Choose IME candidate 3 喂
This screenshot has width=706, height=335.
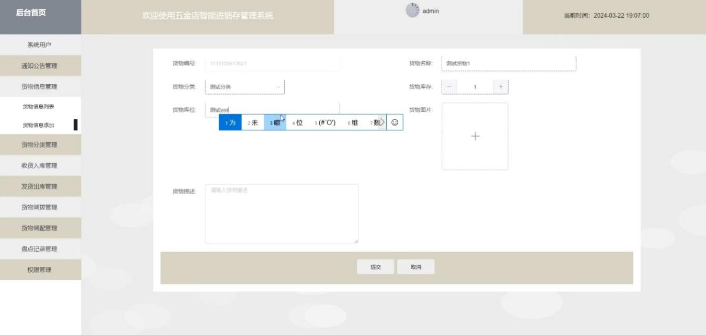275,122
